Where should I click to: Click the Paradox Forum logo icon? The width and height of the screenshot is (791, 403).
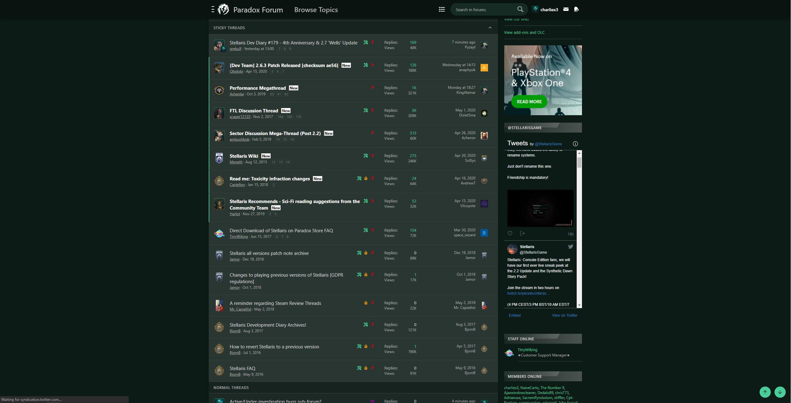point(223,9)
